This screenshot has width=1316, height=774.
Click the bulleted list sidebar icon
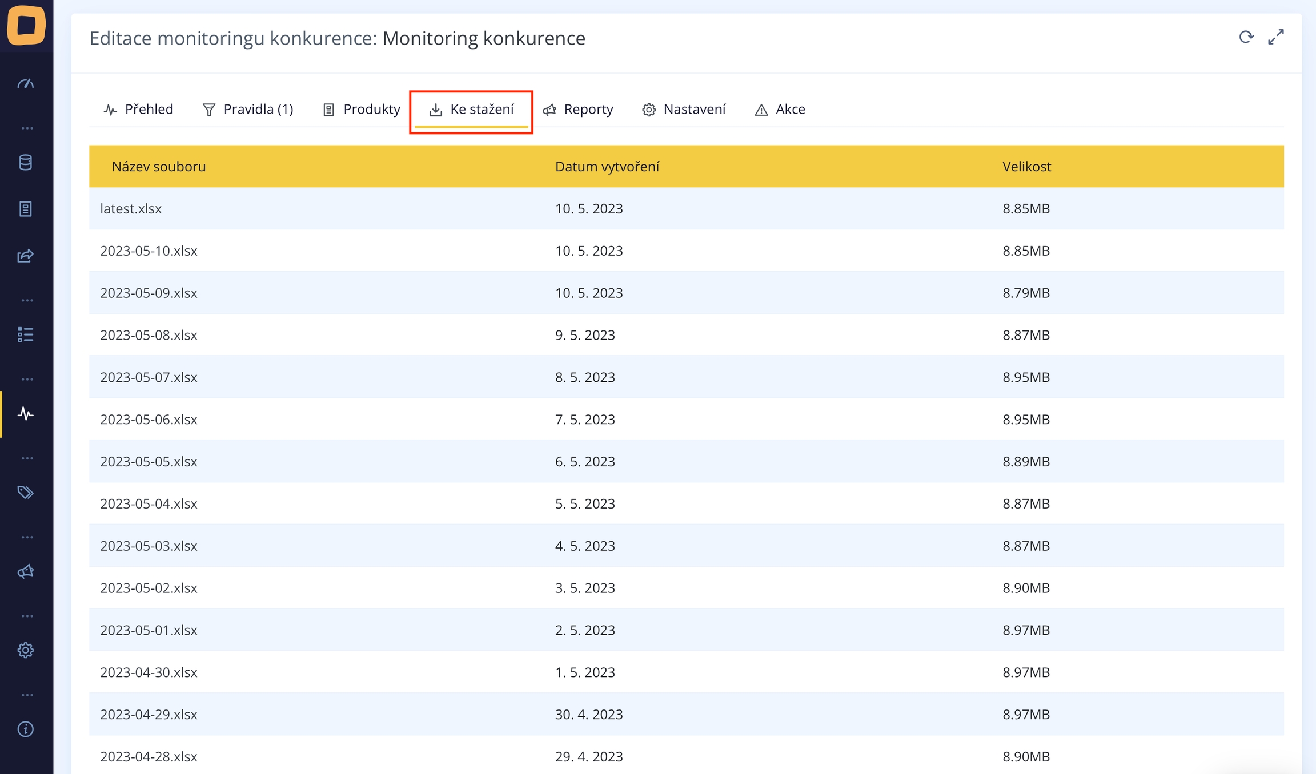[26, 334]
